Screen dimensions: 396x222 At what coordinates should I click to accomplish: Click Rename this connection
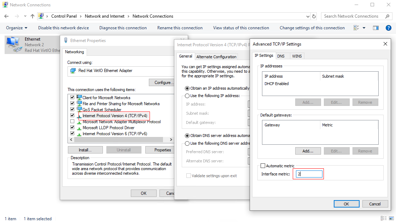(180, 28)
